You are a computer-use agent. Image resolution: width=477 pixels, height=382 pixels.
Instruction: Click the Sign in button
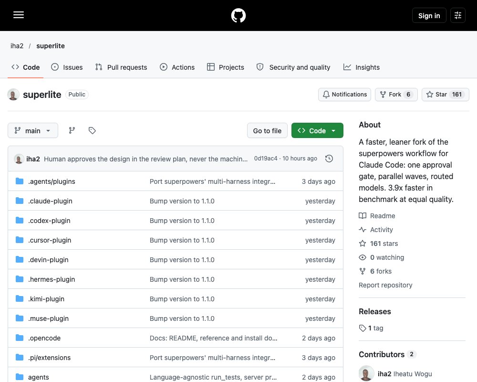click(x=429, y=15)
